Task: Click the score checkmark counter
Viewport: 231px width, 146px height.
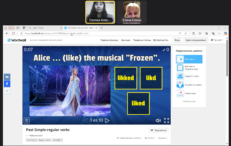Action: (166, 50)
